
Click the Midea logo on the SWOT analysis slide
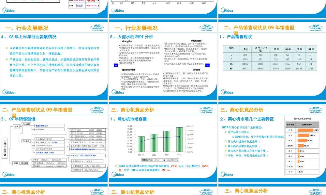point(117,93)
